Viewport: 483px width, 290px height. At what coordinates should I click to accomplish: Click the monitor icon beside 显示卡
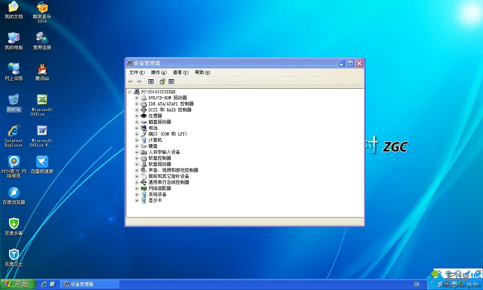tap(143, 201)
